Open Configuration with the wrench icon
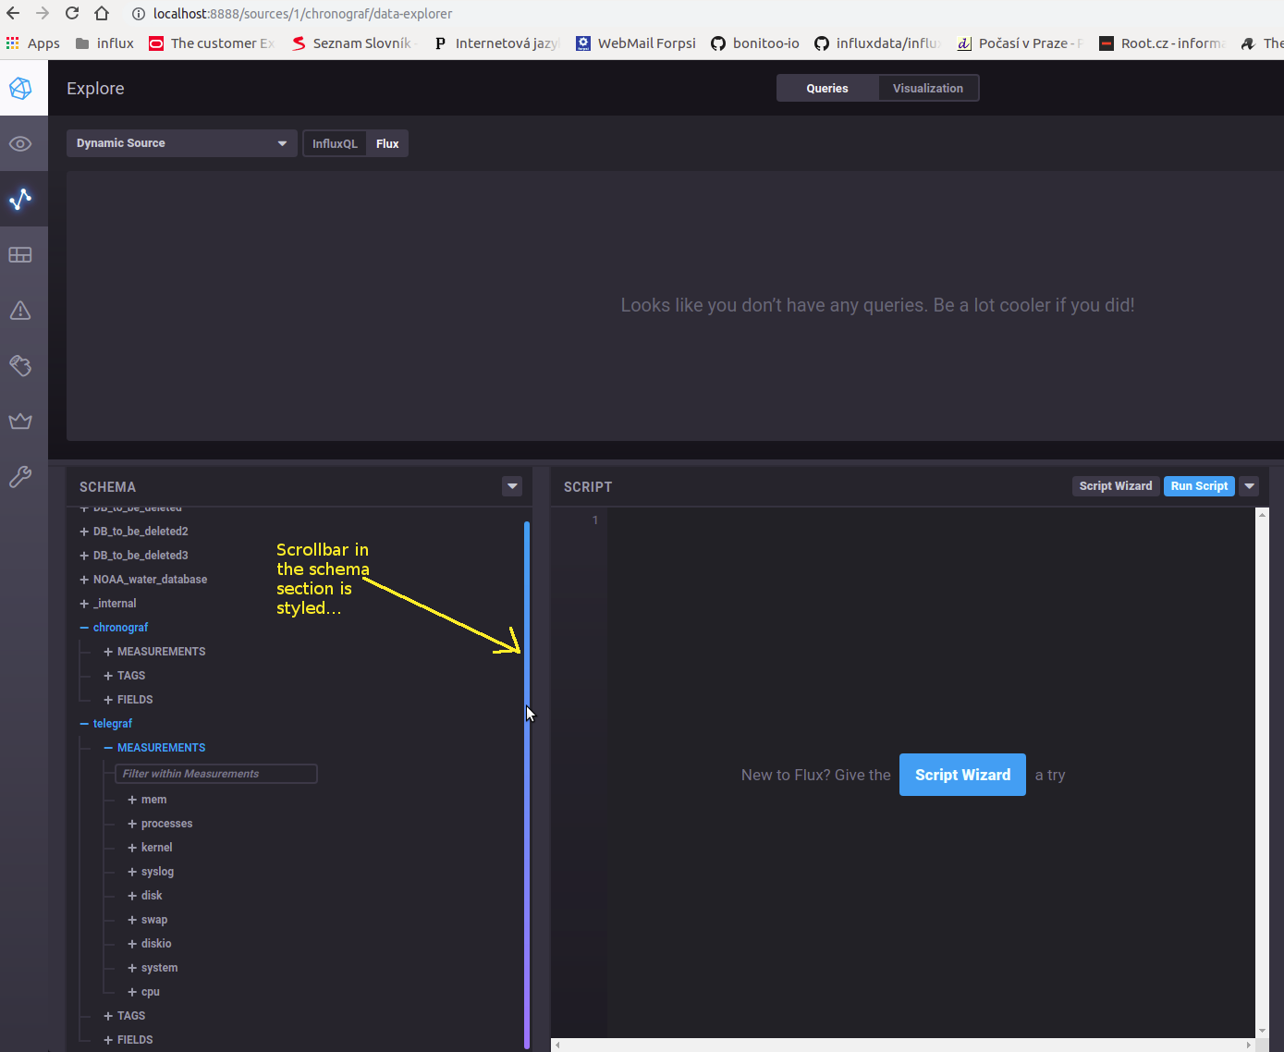Screen dimensions: 1284x1052 [21, 477]
